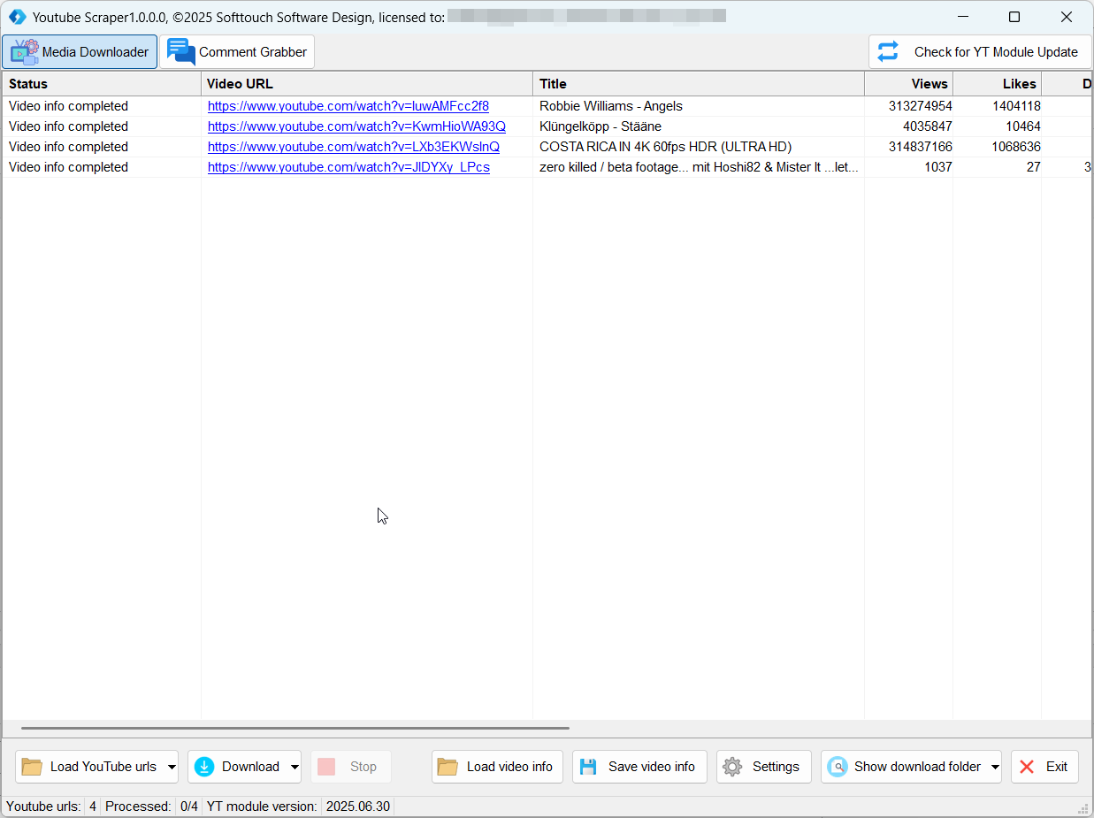Click the 'Processed:' status bar label

tap(138, 807)
